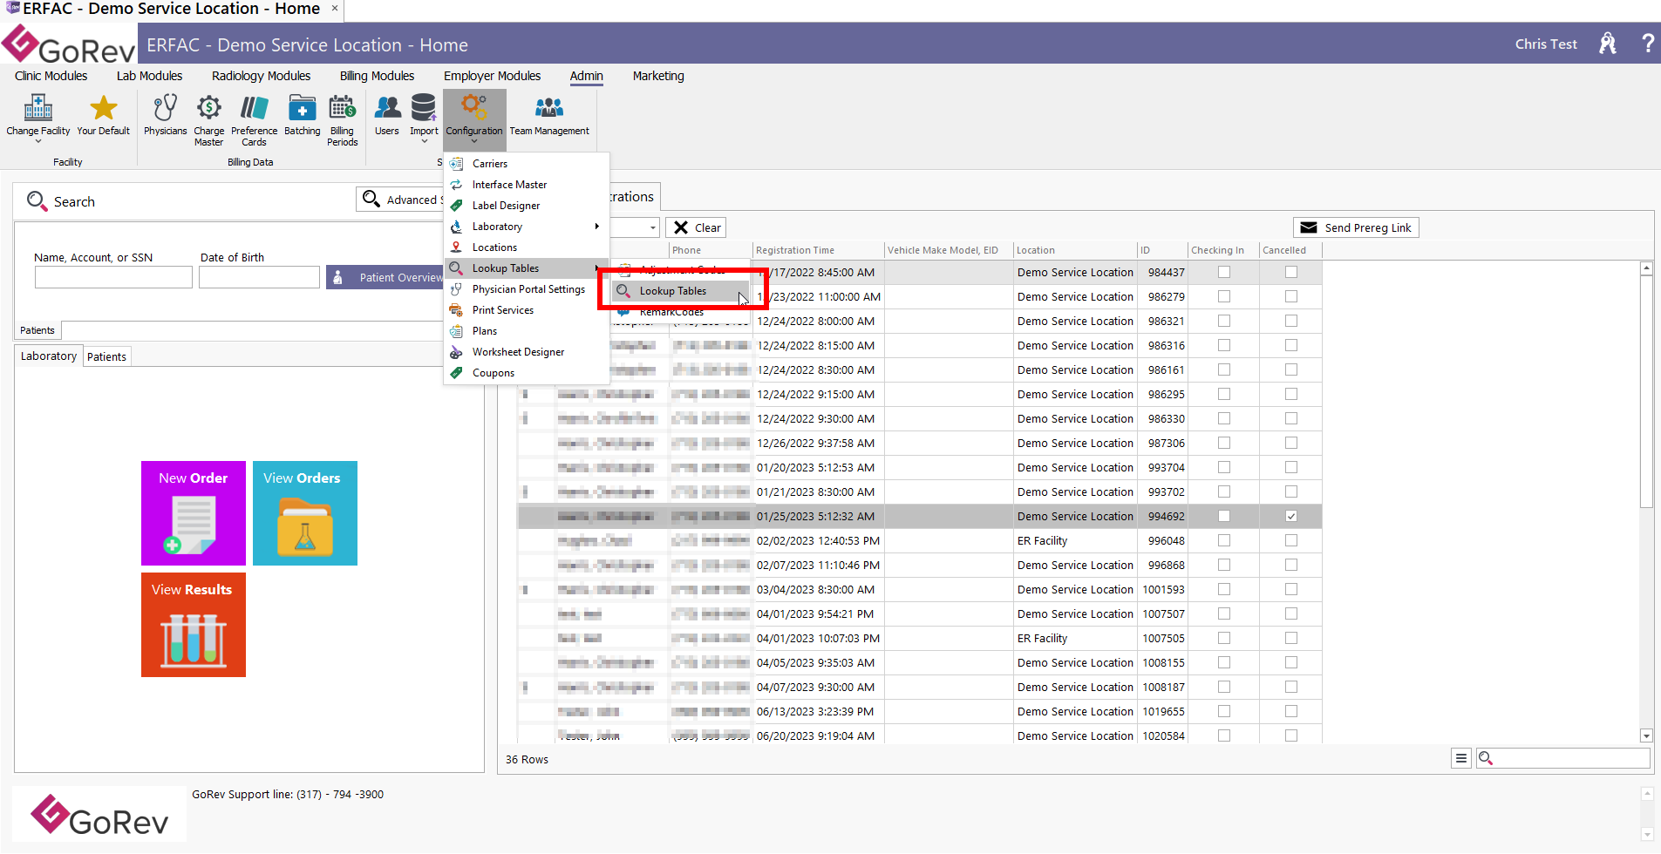Click scroll down arrow of registrations grid
Viewport: 1661px width, 854px height.
pos(1646,736)
